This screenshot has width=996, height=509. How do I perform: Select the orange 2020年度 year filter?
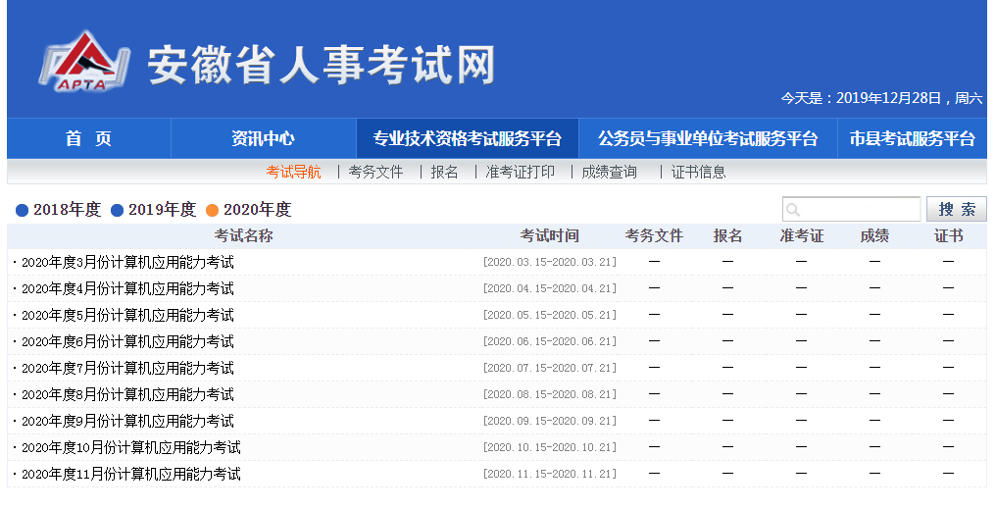[x=248, y=210]
